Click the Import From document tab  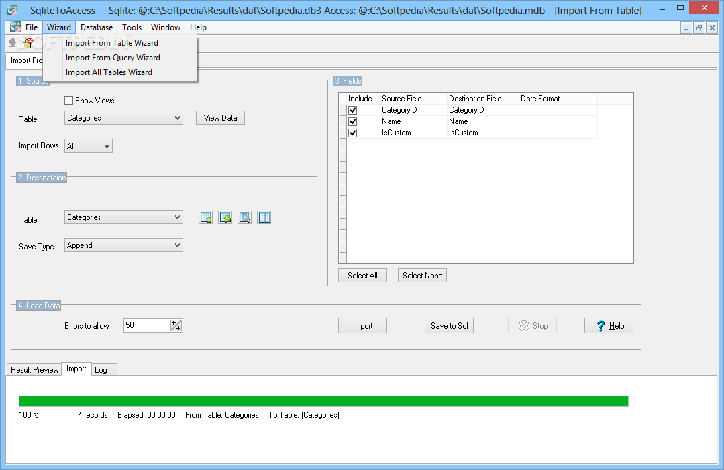25,60
